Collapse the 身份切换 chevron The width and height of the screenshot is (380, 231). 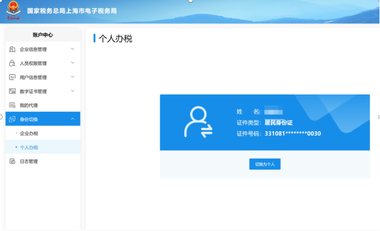72,119
